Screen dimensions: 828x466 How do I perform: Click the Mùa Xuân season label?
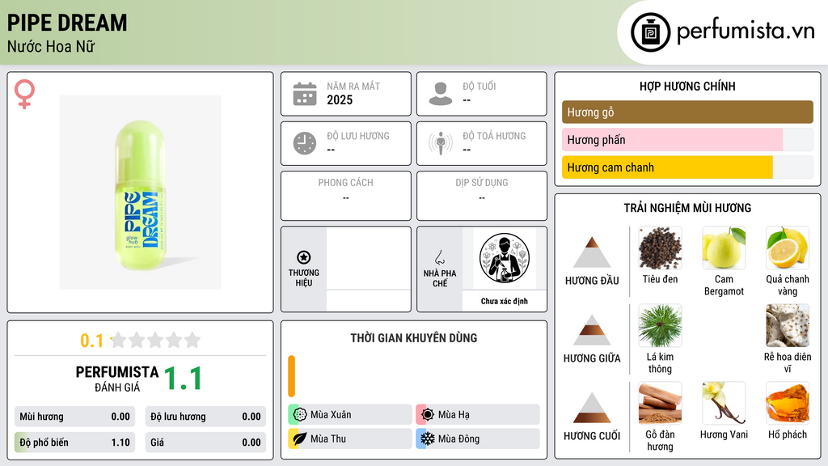[x=331, y=415]
